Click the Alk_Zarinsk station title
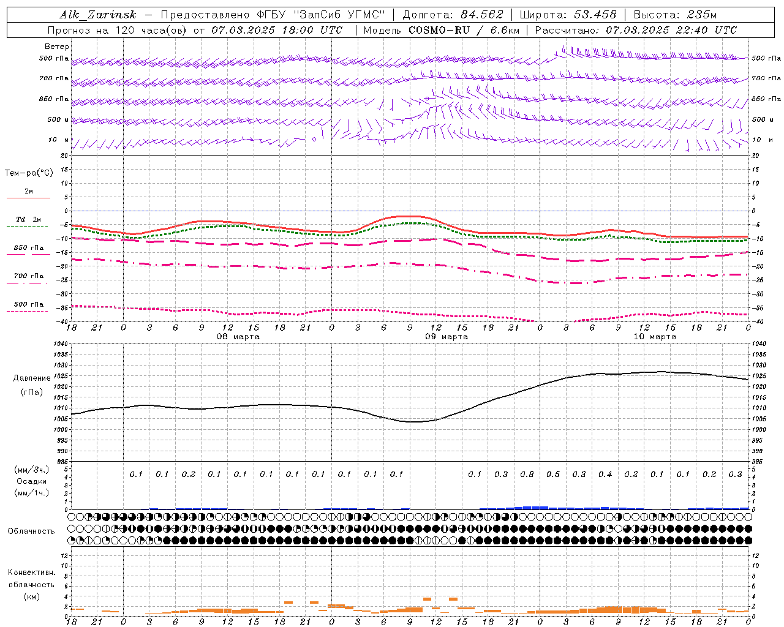 pos(98,15)
